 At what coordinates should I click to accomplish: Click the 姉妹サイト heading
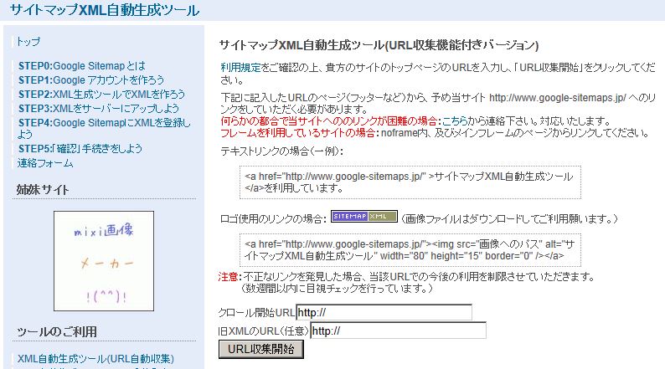click(43, 189)
